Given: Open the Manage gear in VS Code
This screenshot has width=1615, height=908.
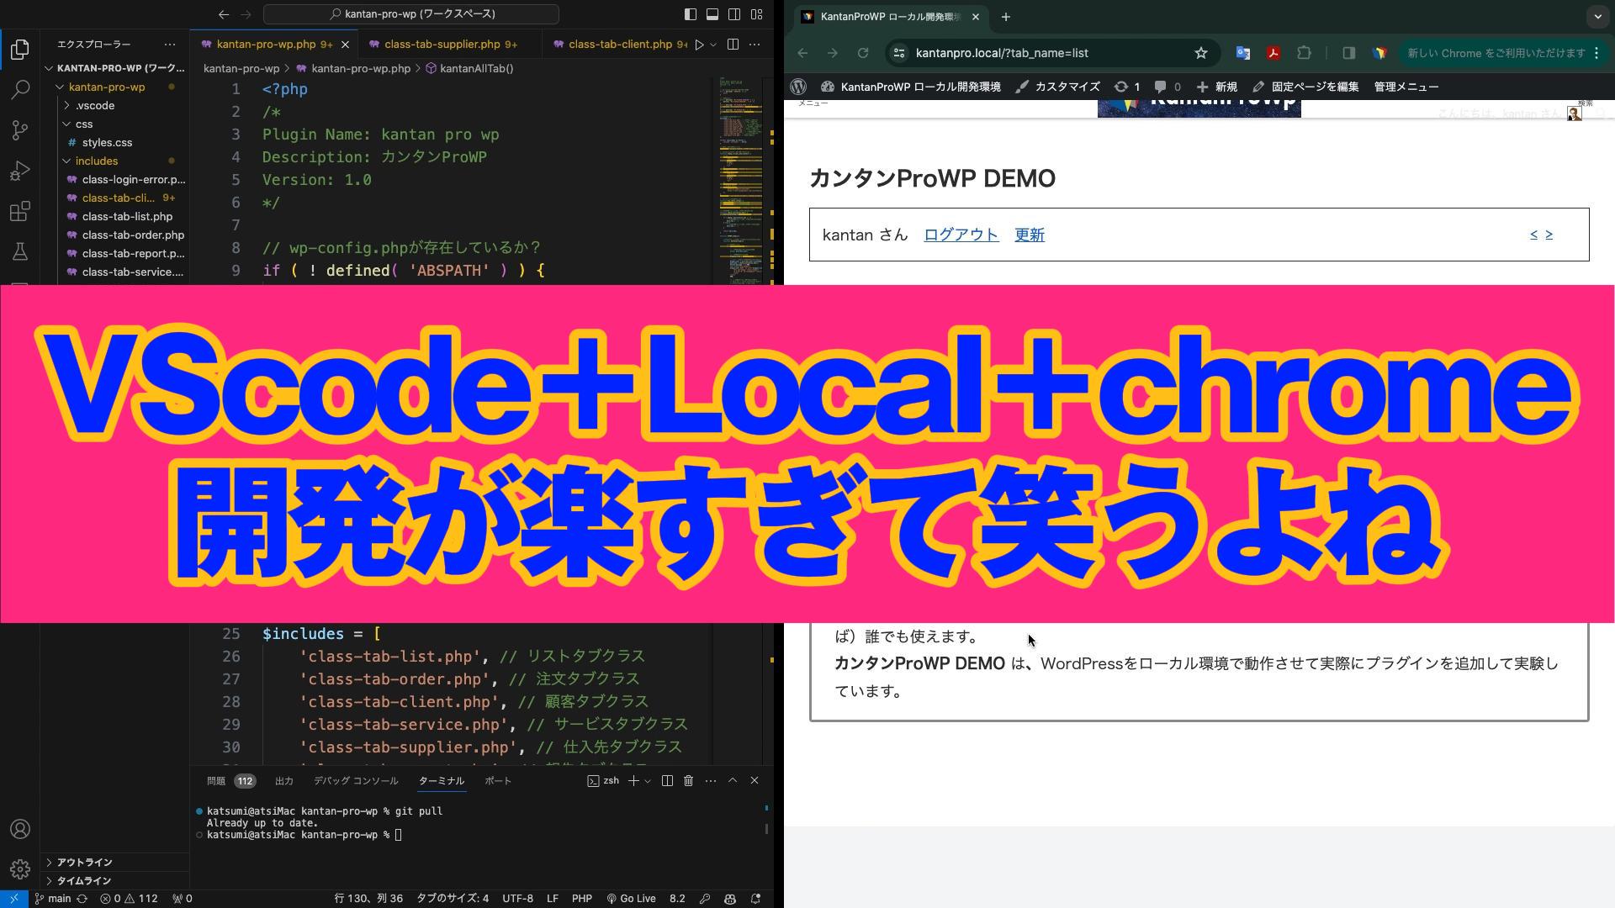Looking at the screenshot, I should pos(20,868).
